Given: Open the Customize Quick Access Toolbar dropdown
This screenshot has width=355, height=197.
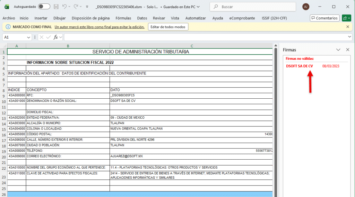Looking at the screenshot, I should click(87, 7).
